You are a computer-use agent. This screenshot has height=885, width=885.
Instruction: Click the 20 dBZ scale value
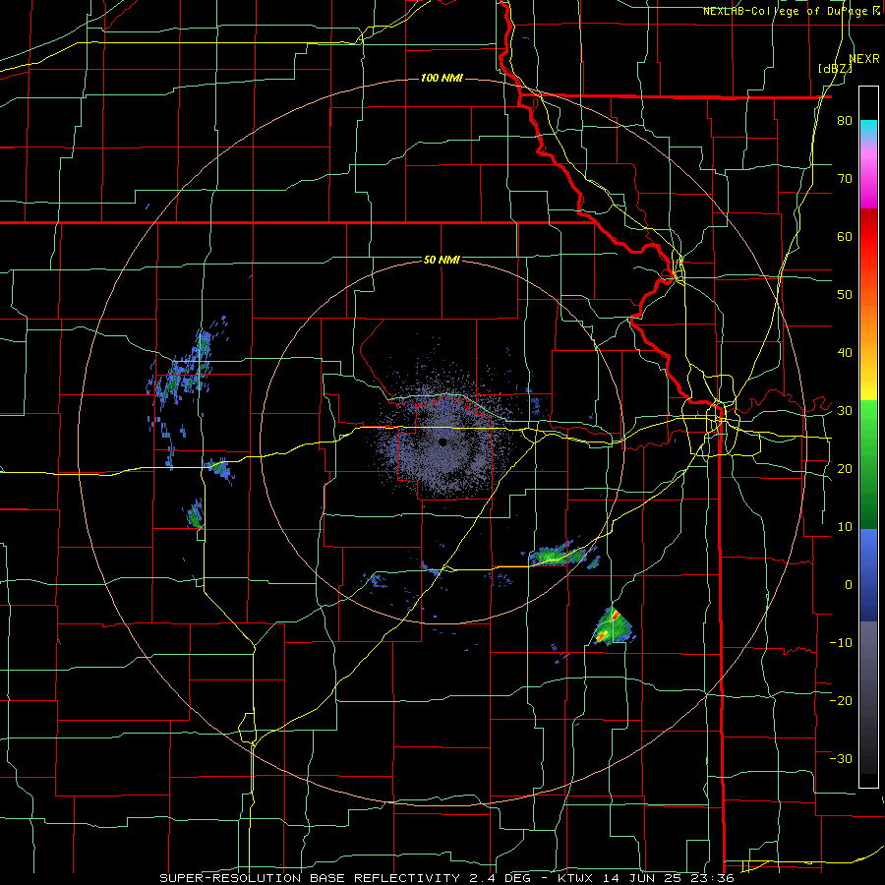pyautogui.click(x=845, y=468)
